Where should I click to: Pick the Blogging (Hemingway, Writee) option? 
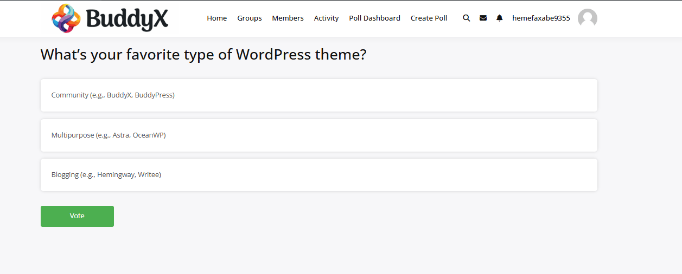(x=318, y=175)
